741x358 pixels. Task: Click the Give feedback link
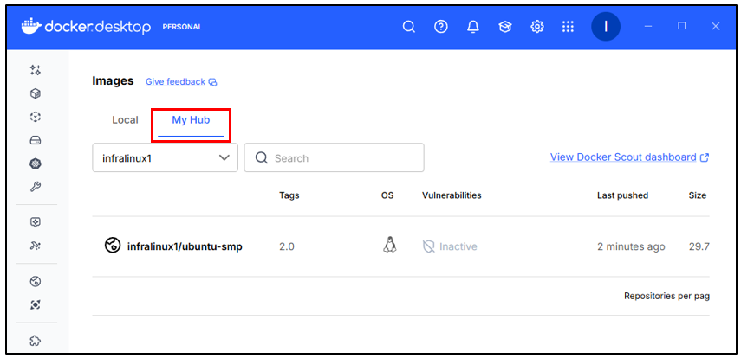click(175, 82)
